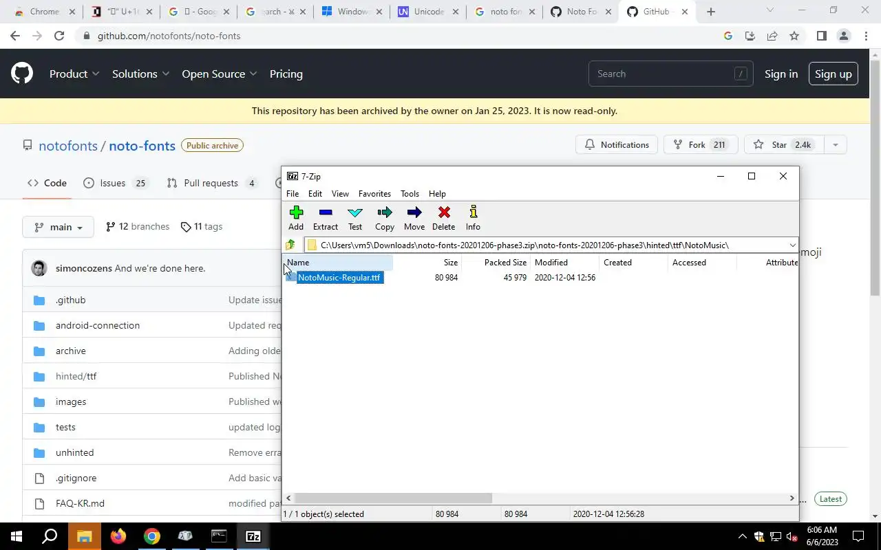Open the unhinted folder
This screenshot has width=881, height=550.
[x=74, y=452]
